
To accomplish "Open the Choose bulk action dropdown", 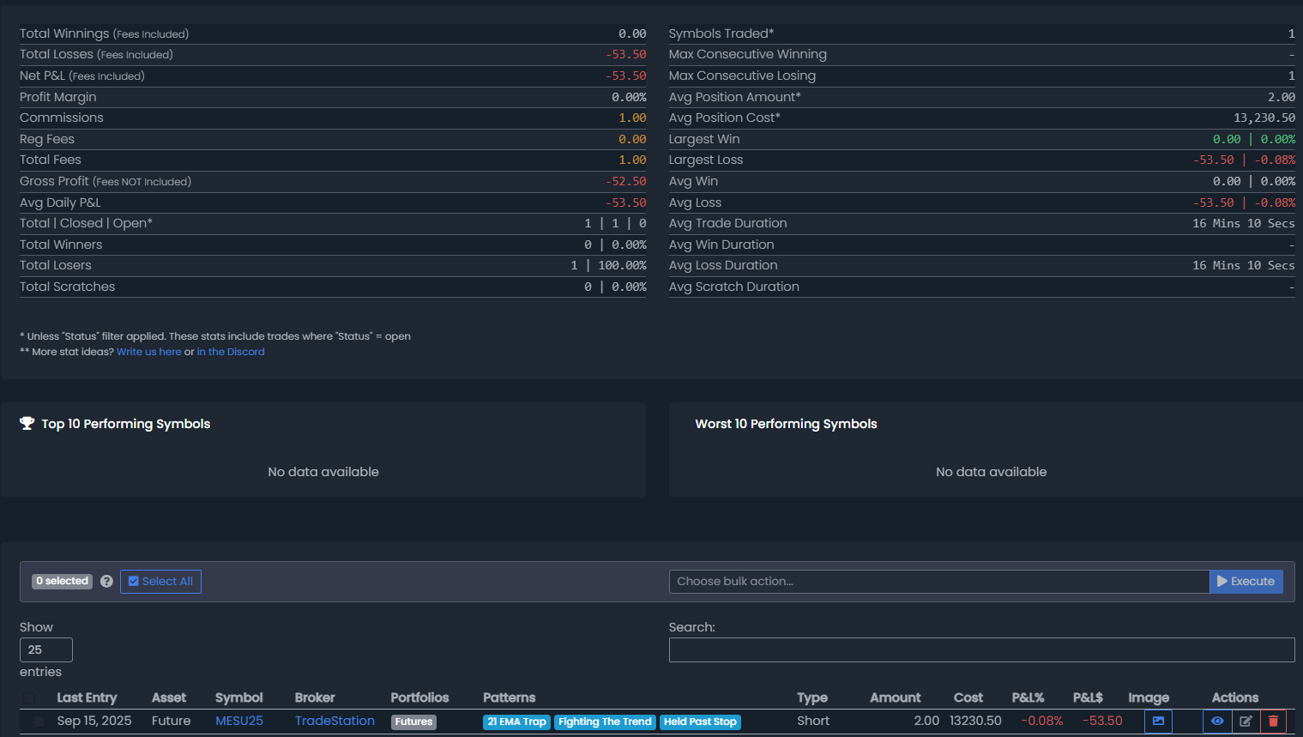I will tap(938, 582).
